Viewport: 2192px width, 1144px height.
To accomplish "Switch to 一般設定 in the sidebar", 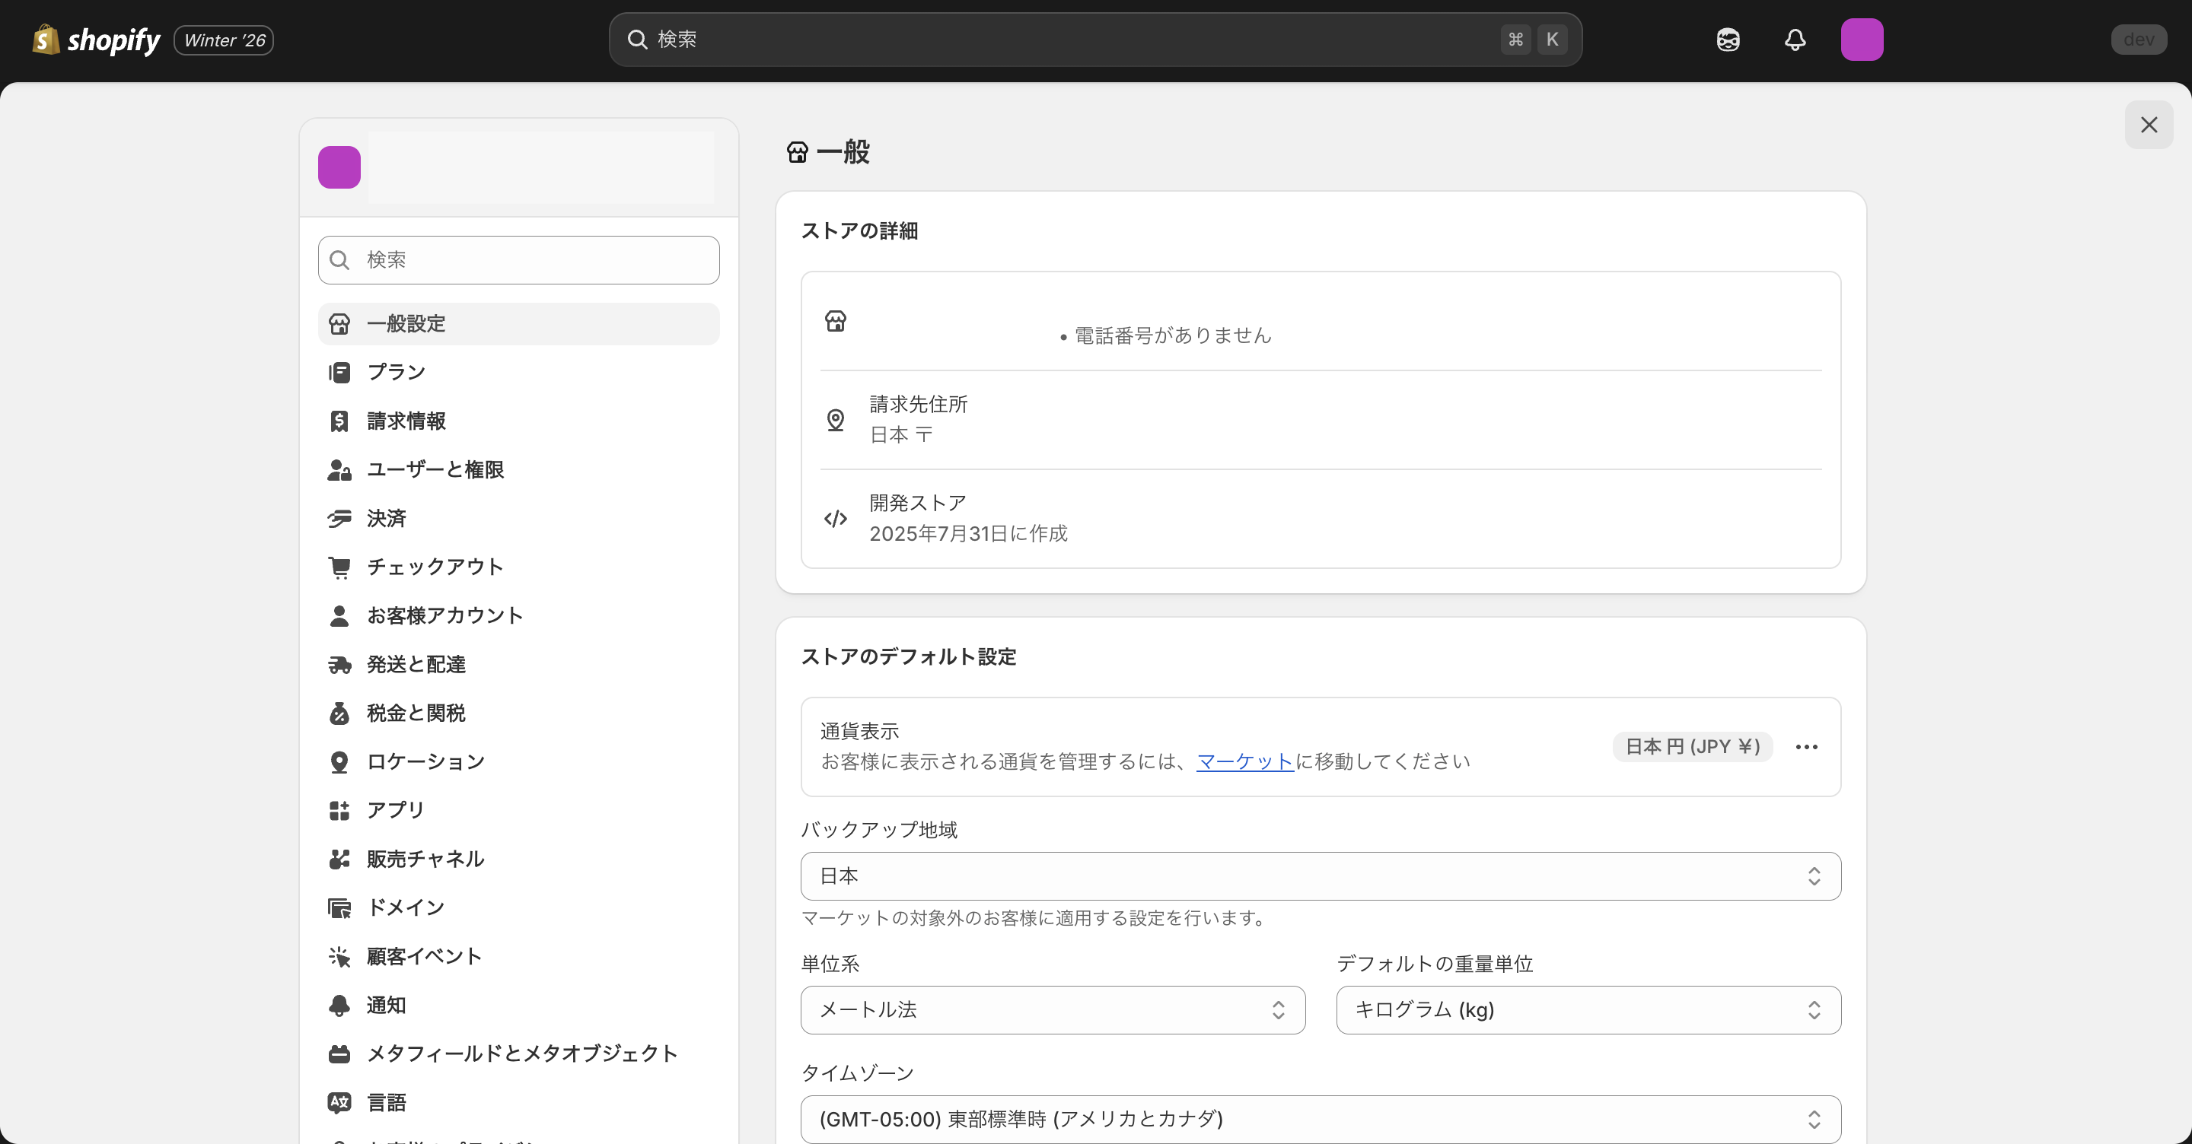I will (406, 323).
